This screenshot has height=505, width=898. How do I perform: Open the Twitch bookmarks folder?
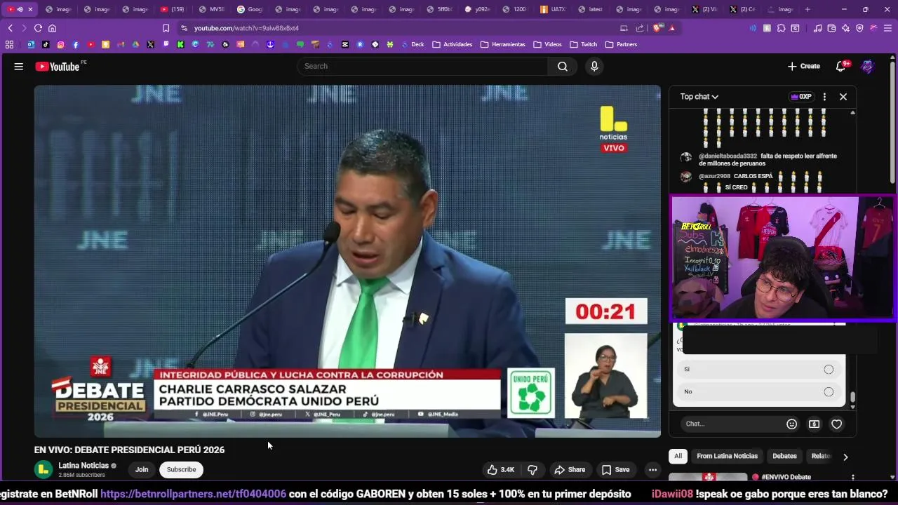tap(583, 44)
